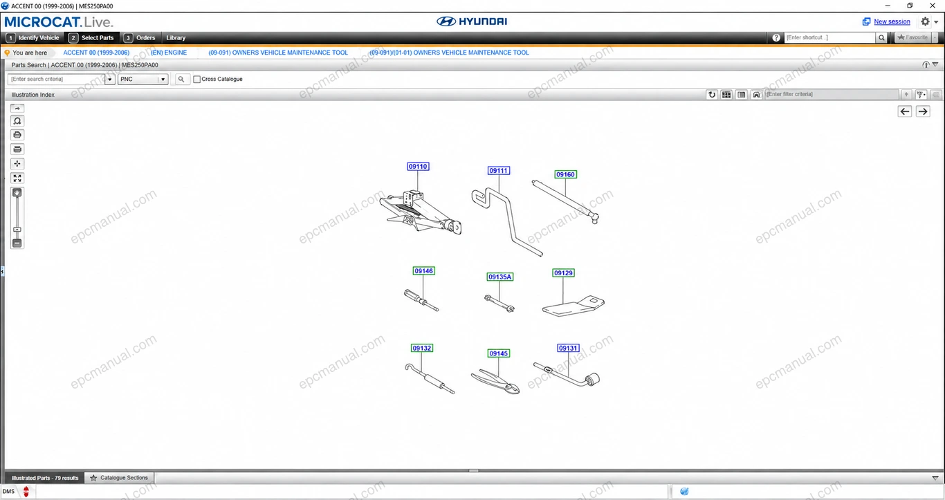Open the Favourite dropdown arrow

point(934,38)
